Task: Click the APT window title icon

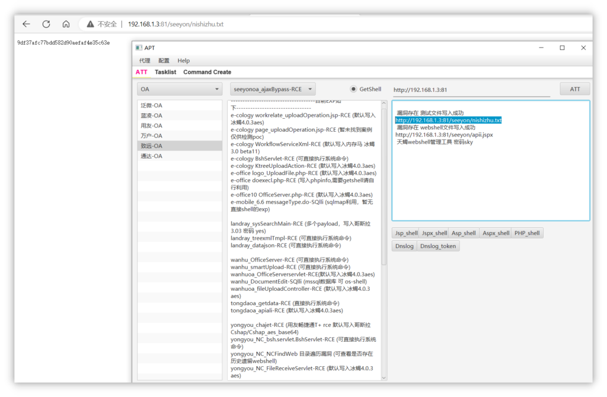Action: [x=139, y=47]
